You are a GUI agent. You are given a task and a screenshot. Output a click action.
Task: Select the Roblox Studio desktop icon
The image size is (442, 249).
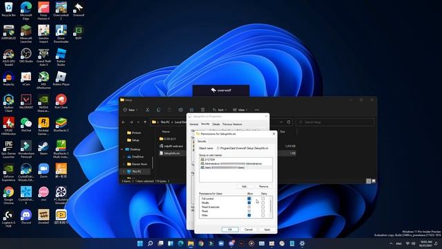tap(61, 57)
